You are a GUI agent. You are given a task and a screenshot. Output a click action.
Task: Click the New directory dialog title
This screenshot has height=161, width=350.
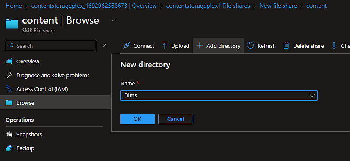tap(145, 65)
